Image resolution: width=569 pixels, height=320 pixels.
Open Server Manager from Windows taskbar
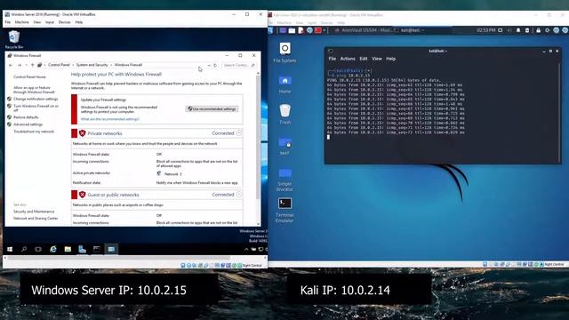(x=83, y=249)
